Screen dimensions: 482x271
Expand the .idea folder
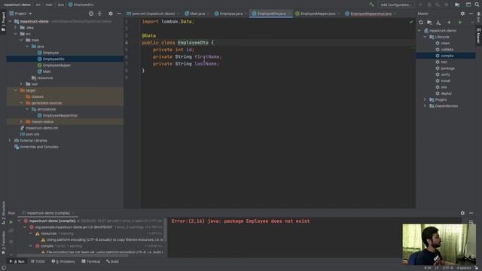pyautogui.click(x=16, y=28)
